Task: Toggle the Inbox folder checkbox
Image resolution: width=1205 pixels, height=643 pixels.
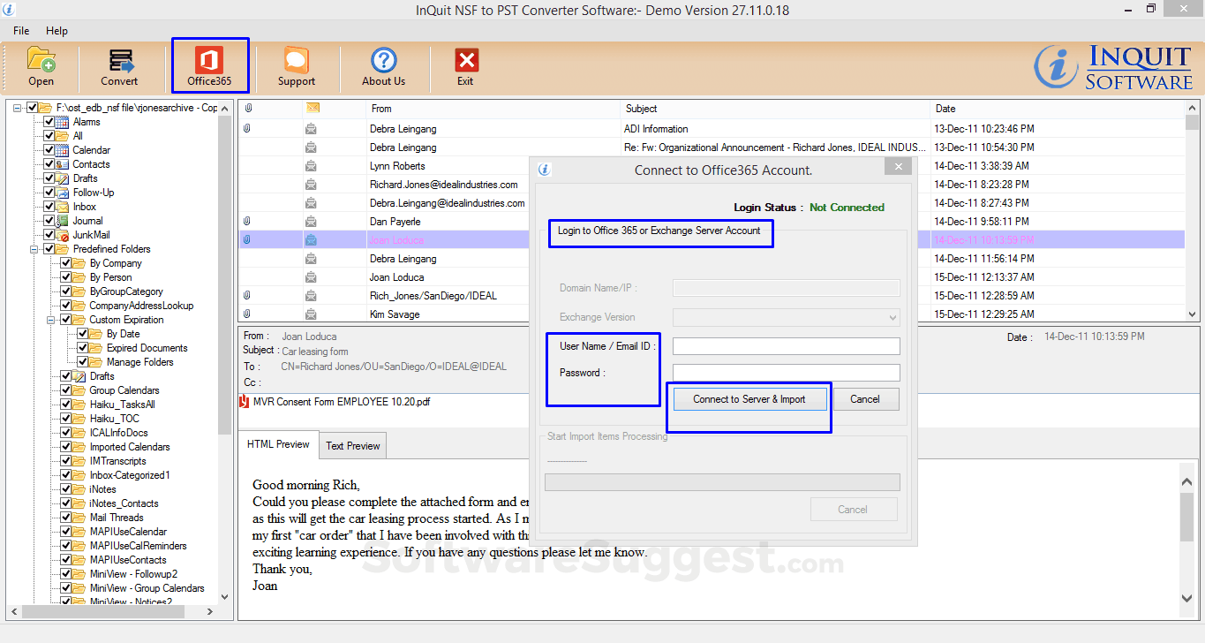Action: 49,207
